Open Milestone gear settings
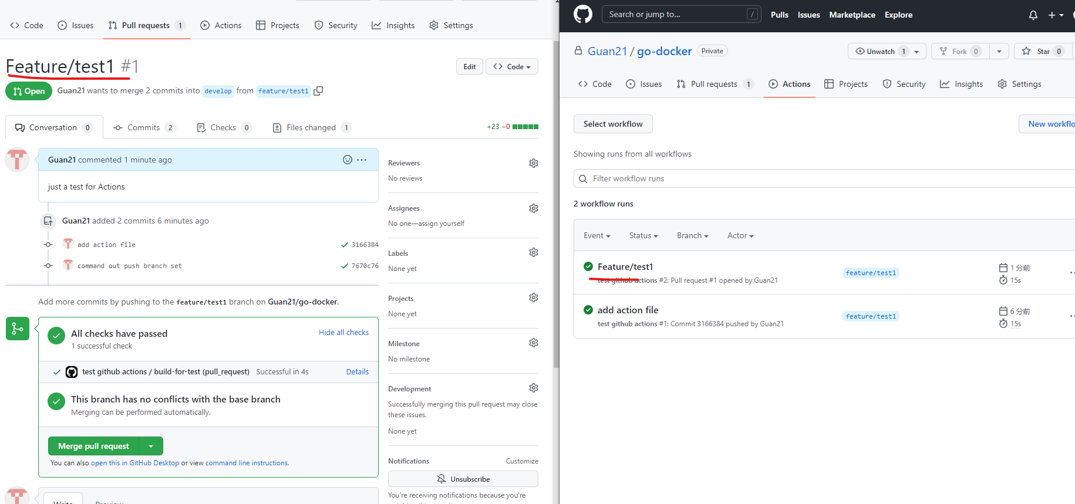Viewport: 1075px width, 504px height. click(x=534, y=343)
